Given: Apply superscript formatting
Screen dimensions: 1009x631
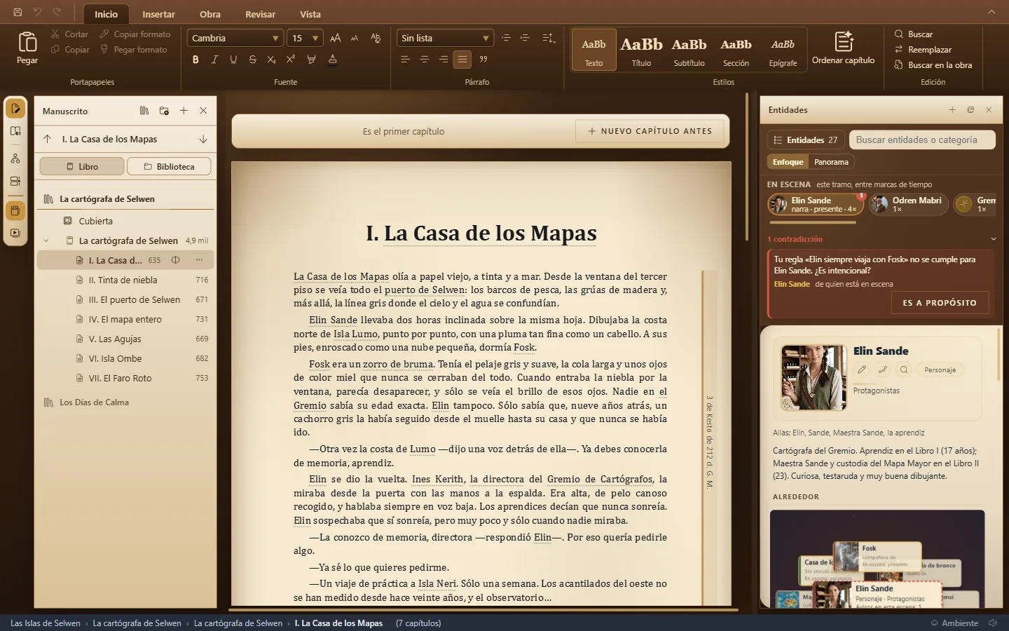Looking at the screenshot, I should [x=291, y=60].
